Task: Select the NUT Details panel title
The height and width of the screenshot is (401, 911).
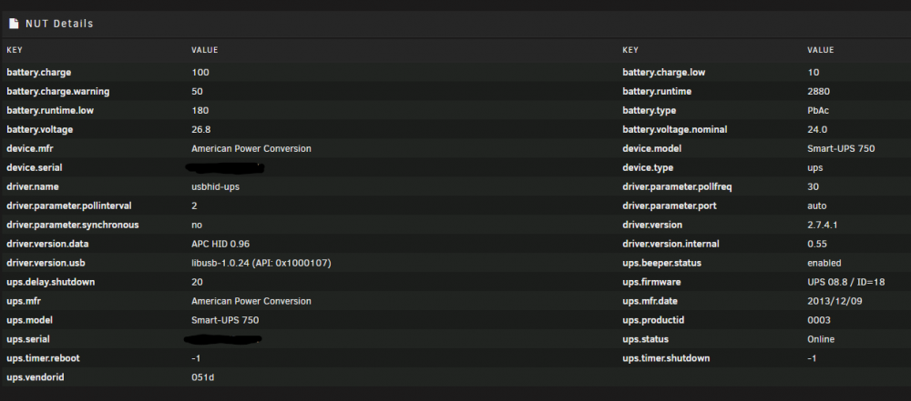Action: click(59, 24)
